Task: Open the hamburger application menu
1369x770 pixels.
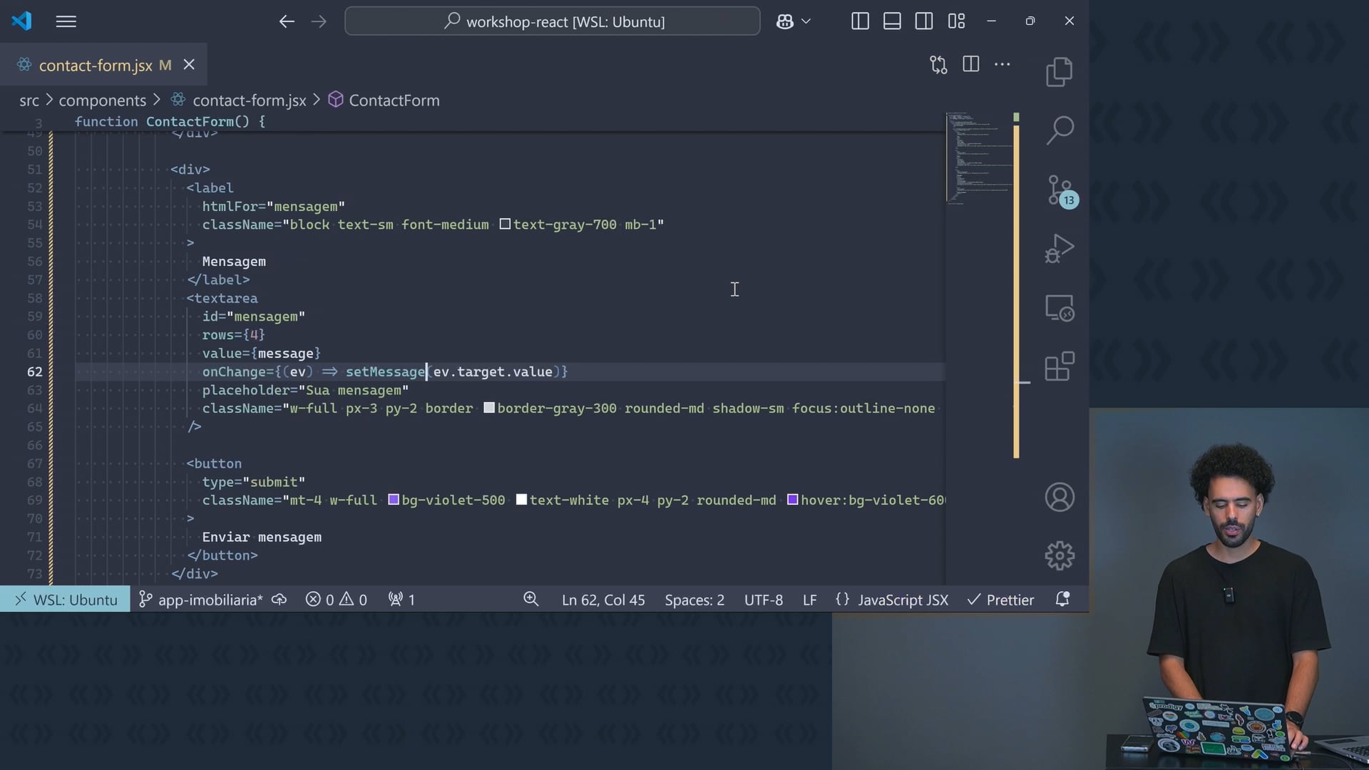Action: (66, 21)
